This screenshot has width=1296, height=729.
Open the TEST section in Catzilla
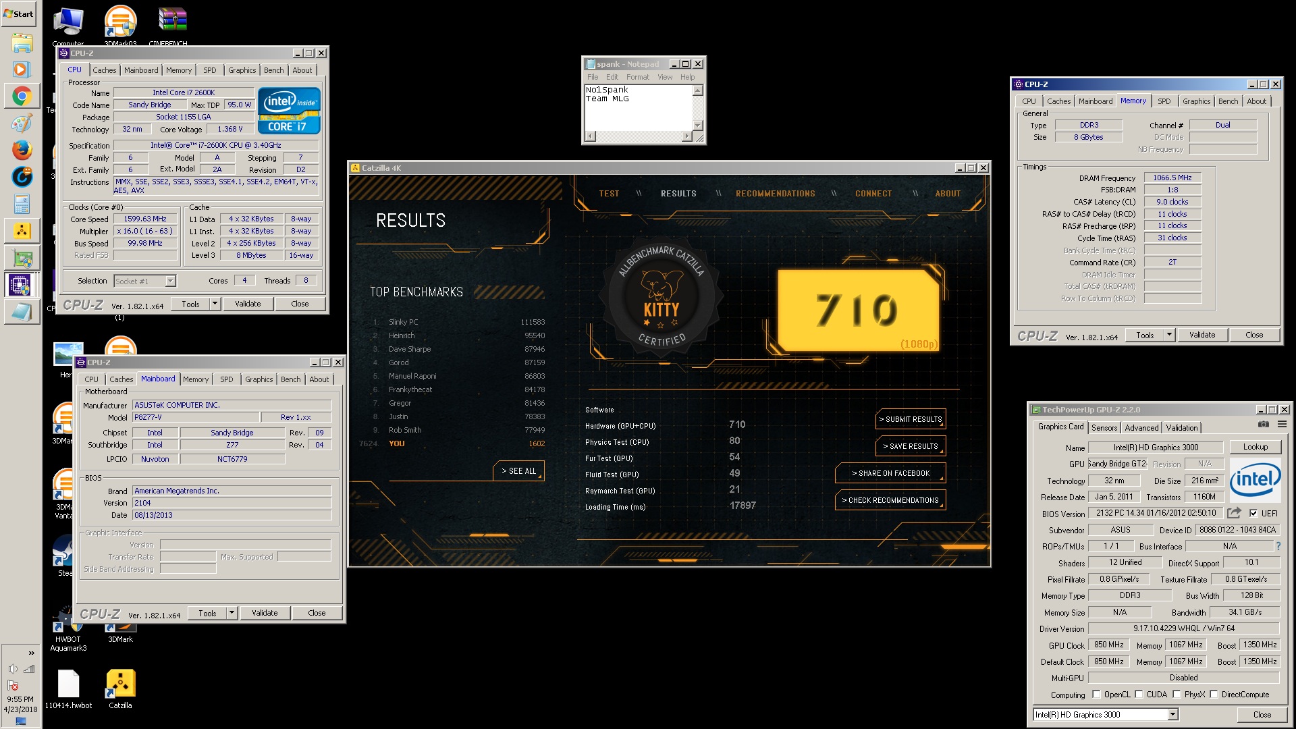[609, 194]
